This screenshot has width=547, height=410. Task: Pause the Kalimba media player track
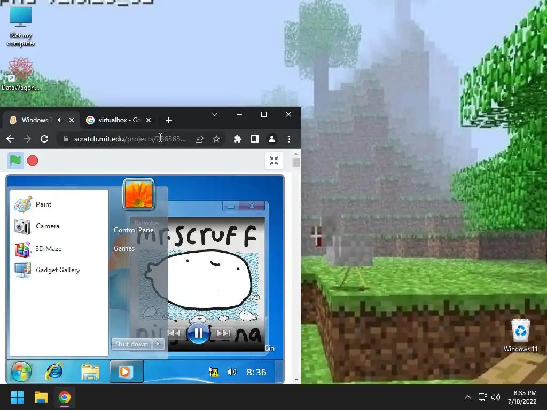click(x=198, y=333)
